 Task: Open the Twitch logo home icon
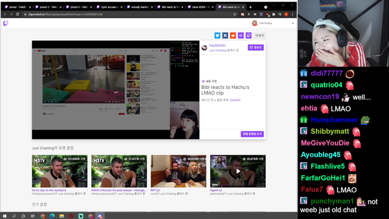click(5, 23)
